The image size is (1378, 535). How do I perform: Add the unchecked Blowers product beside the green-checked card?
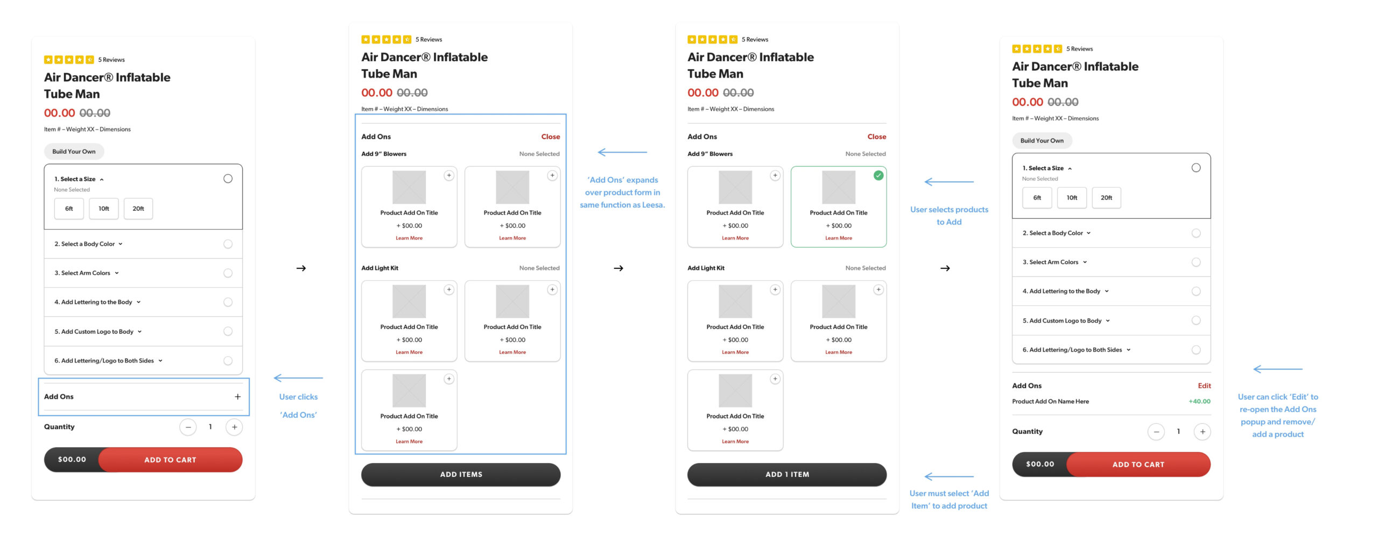(775, 175)
